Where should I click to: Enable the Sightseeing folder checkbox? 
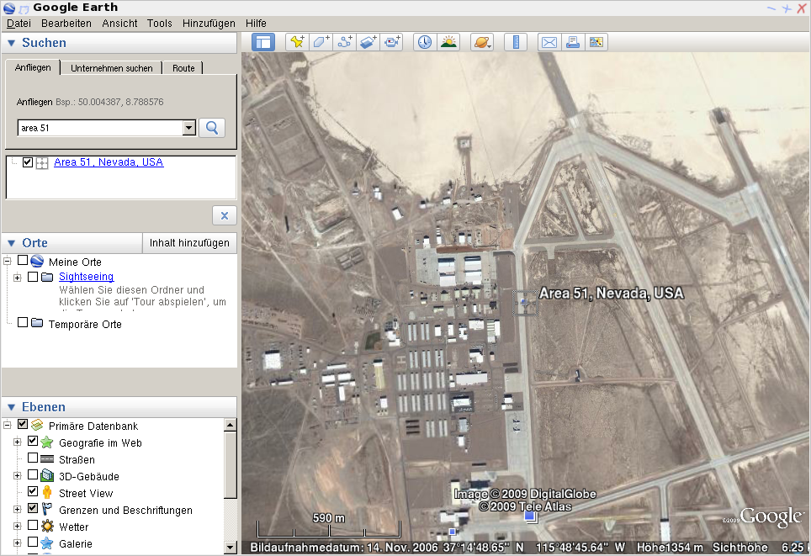[33, 277]
